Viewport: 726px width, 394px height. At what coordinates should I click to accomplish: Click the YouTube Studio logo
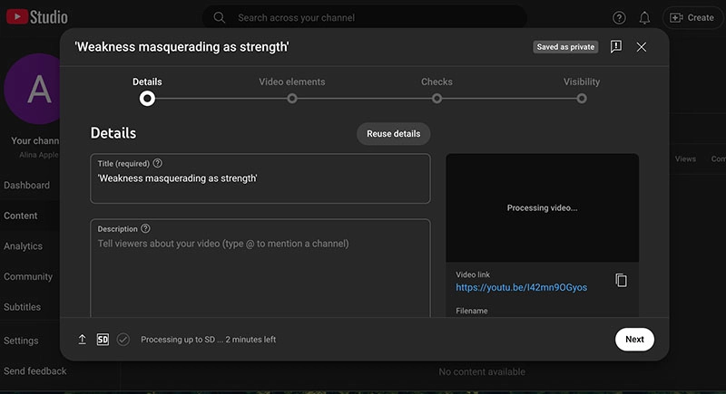37,17
